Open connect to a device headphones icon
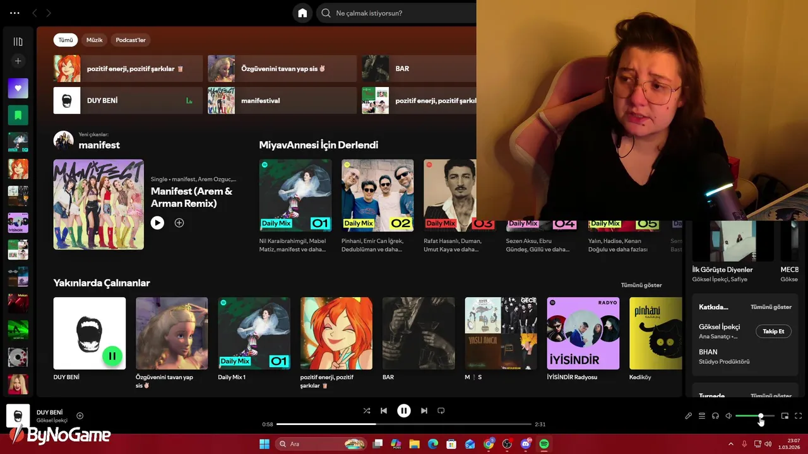Viewport: 808px width, 454px height. 715,416
